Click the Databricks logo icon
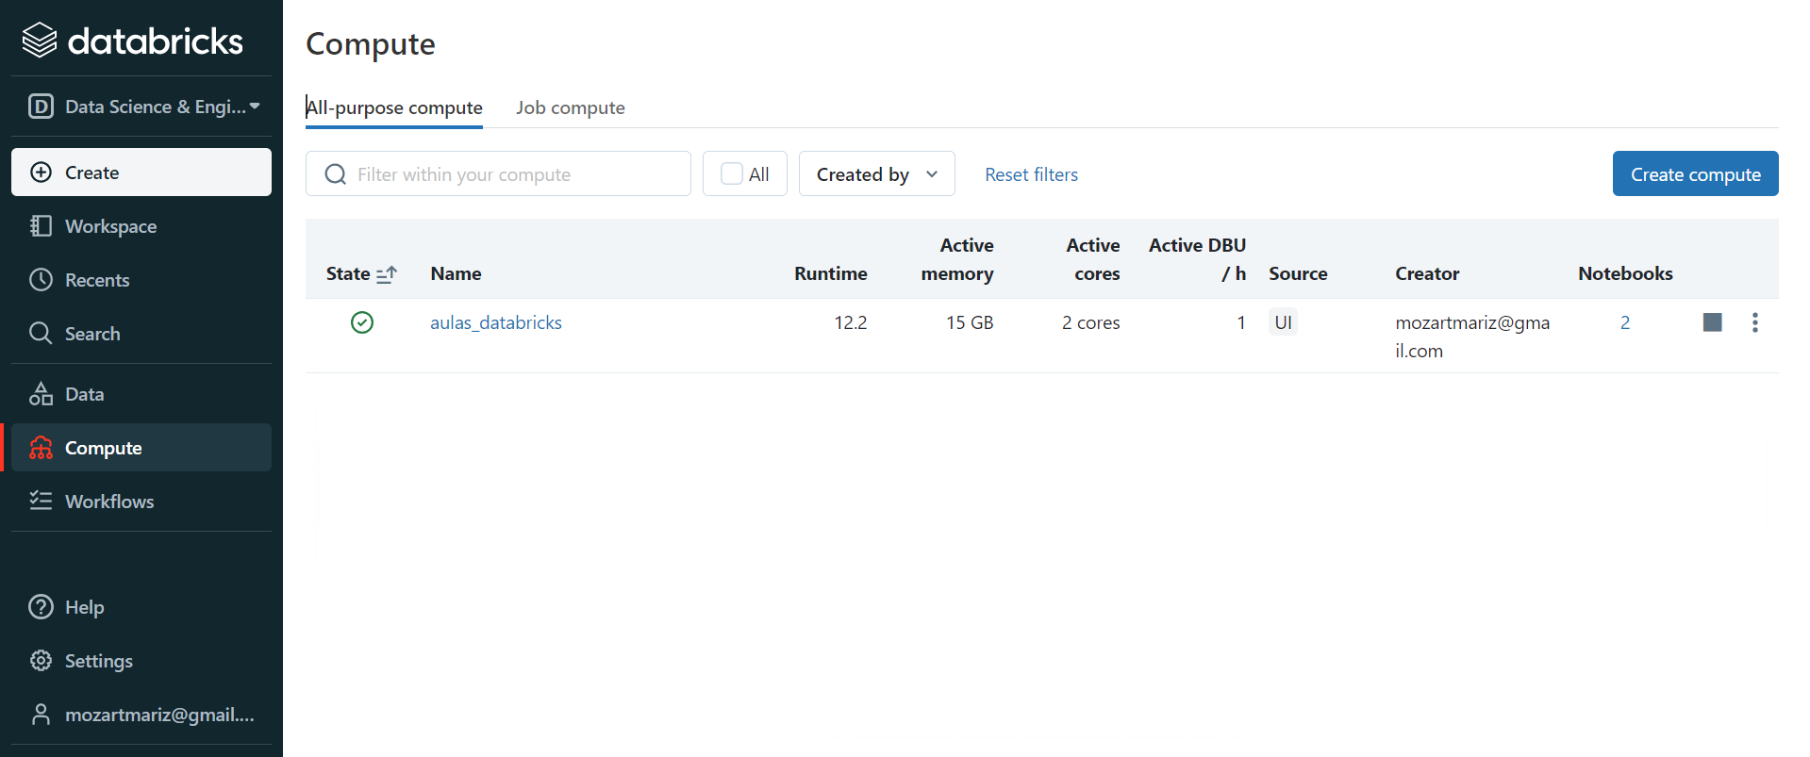1810x757 pixels. (x=40, y=41)
